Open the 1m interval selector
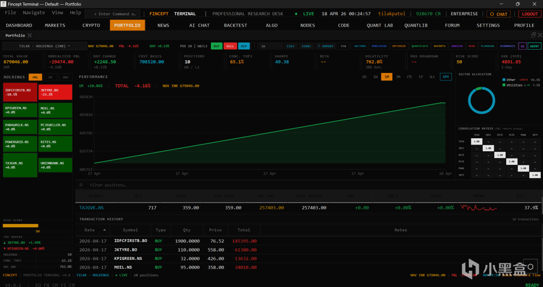Image resolution: width=543 pixels, height=287 pixels. 271,46
